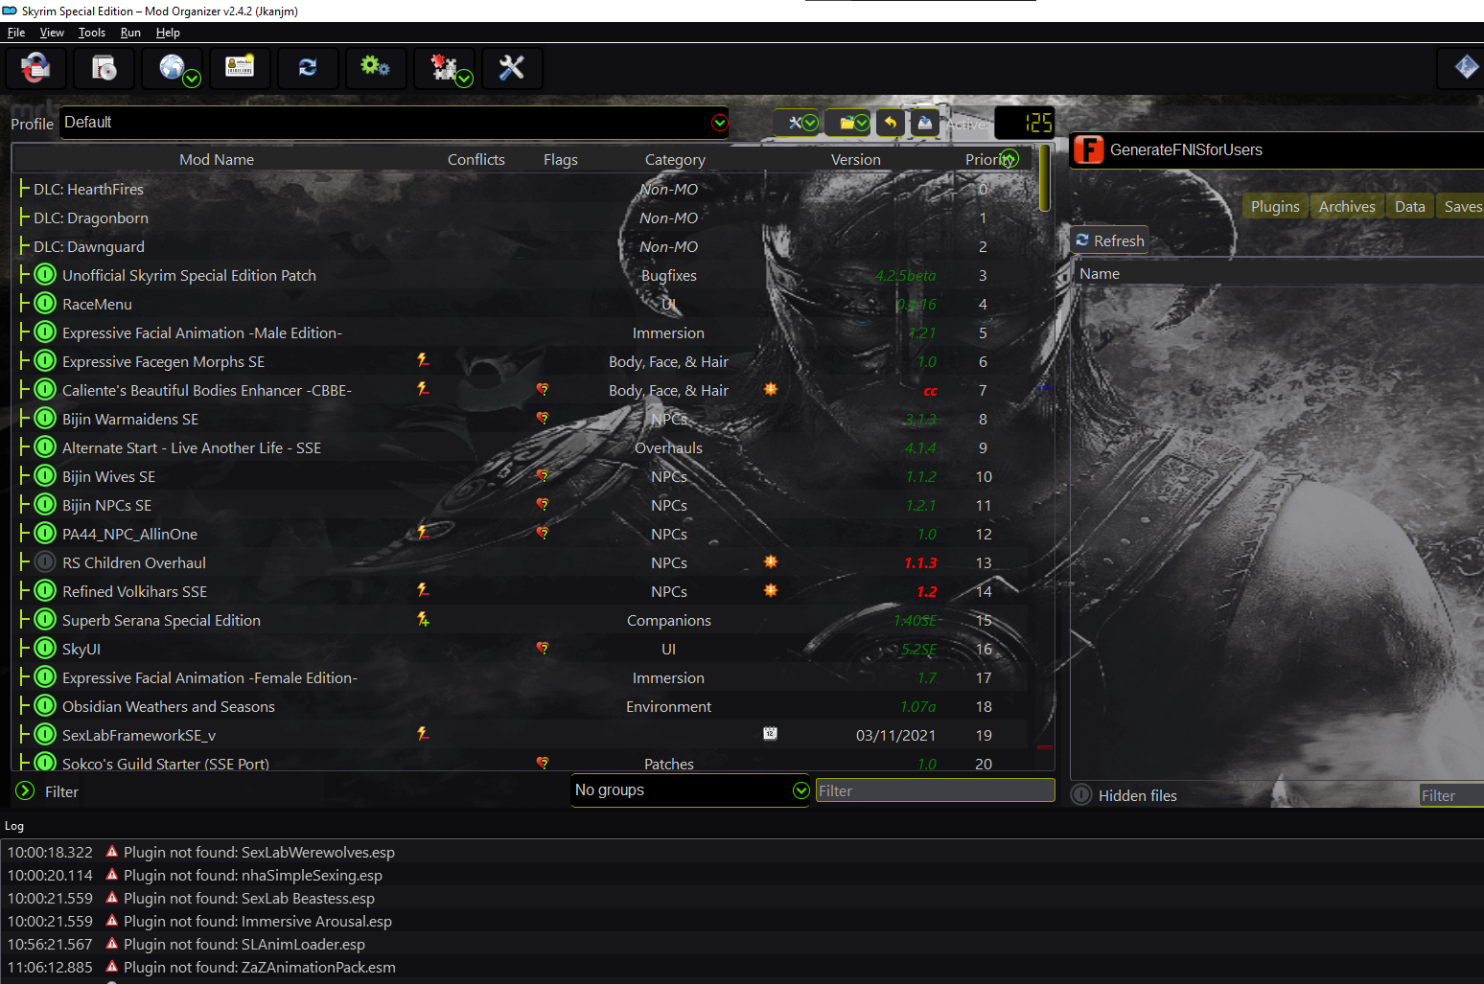Click calendar icon on SexLabFrameworkSE_v row

point(770,733)
